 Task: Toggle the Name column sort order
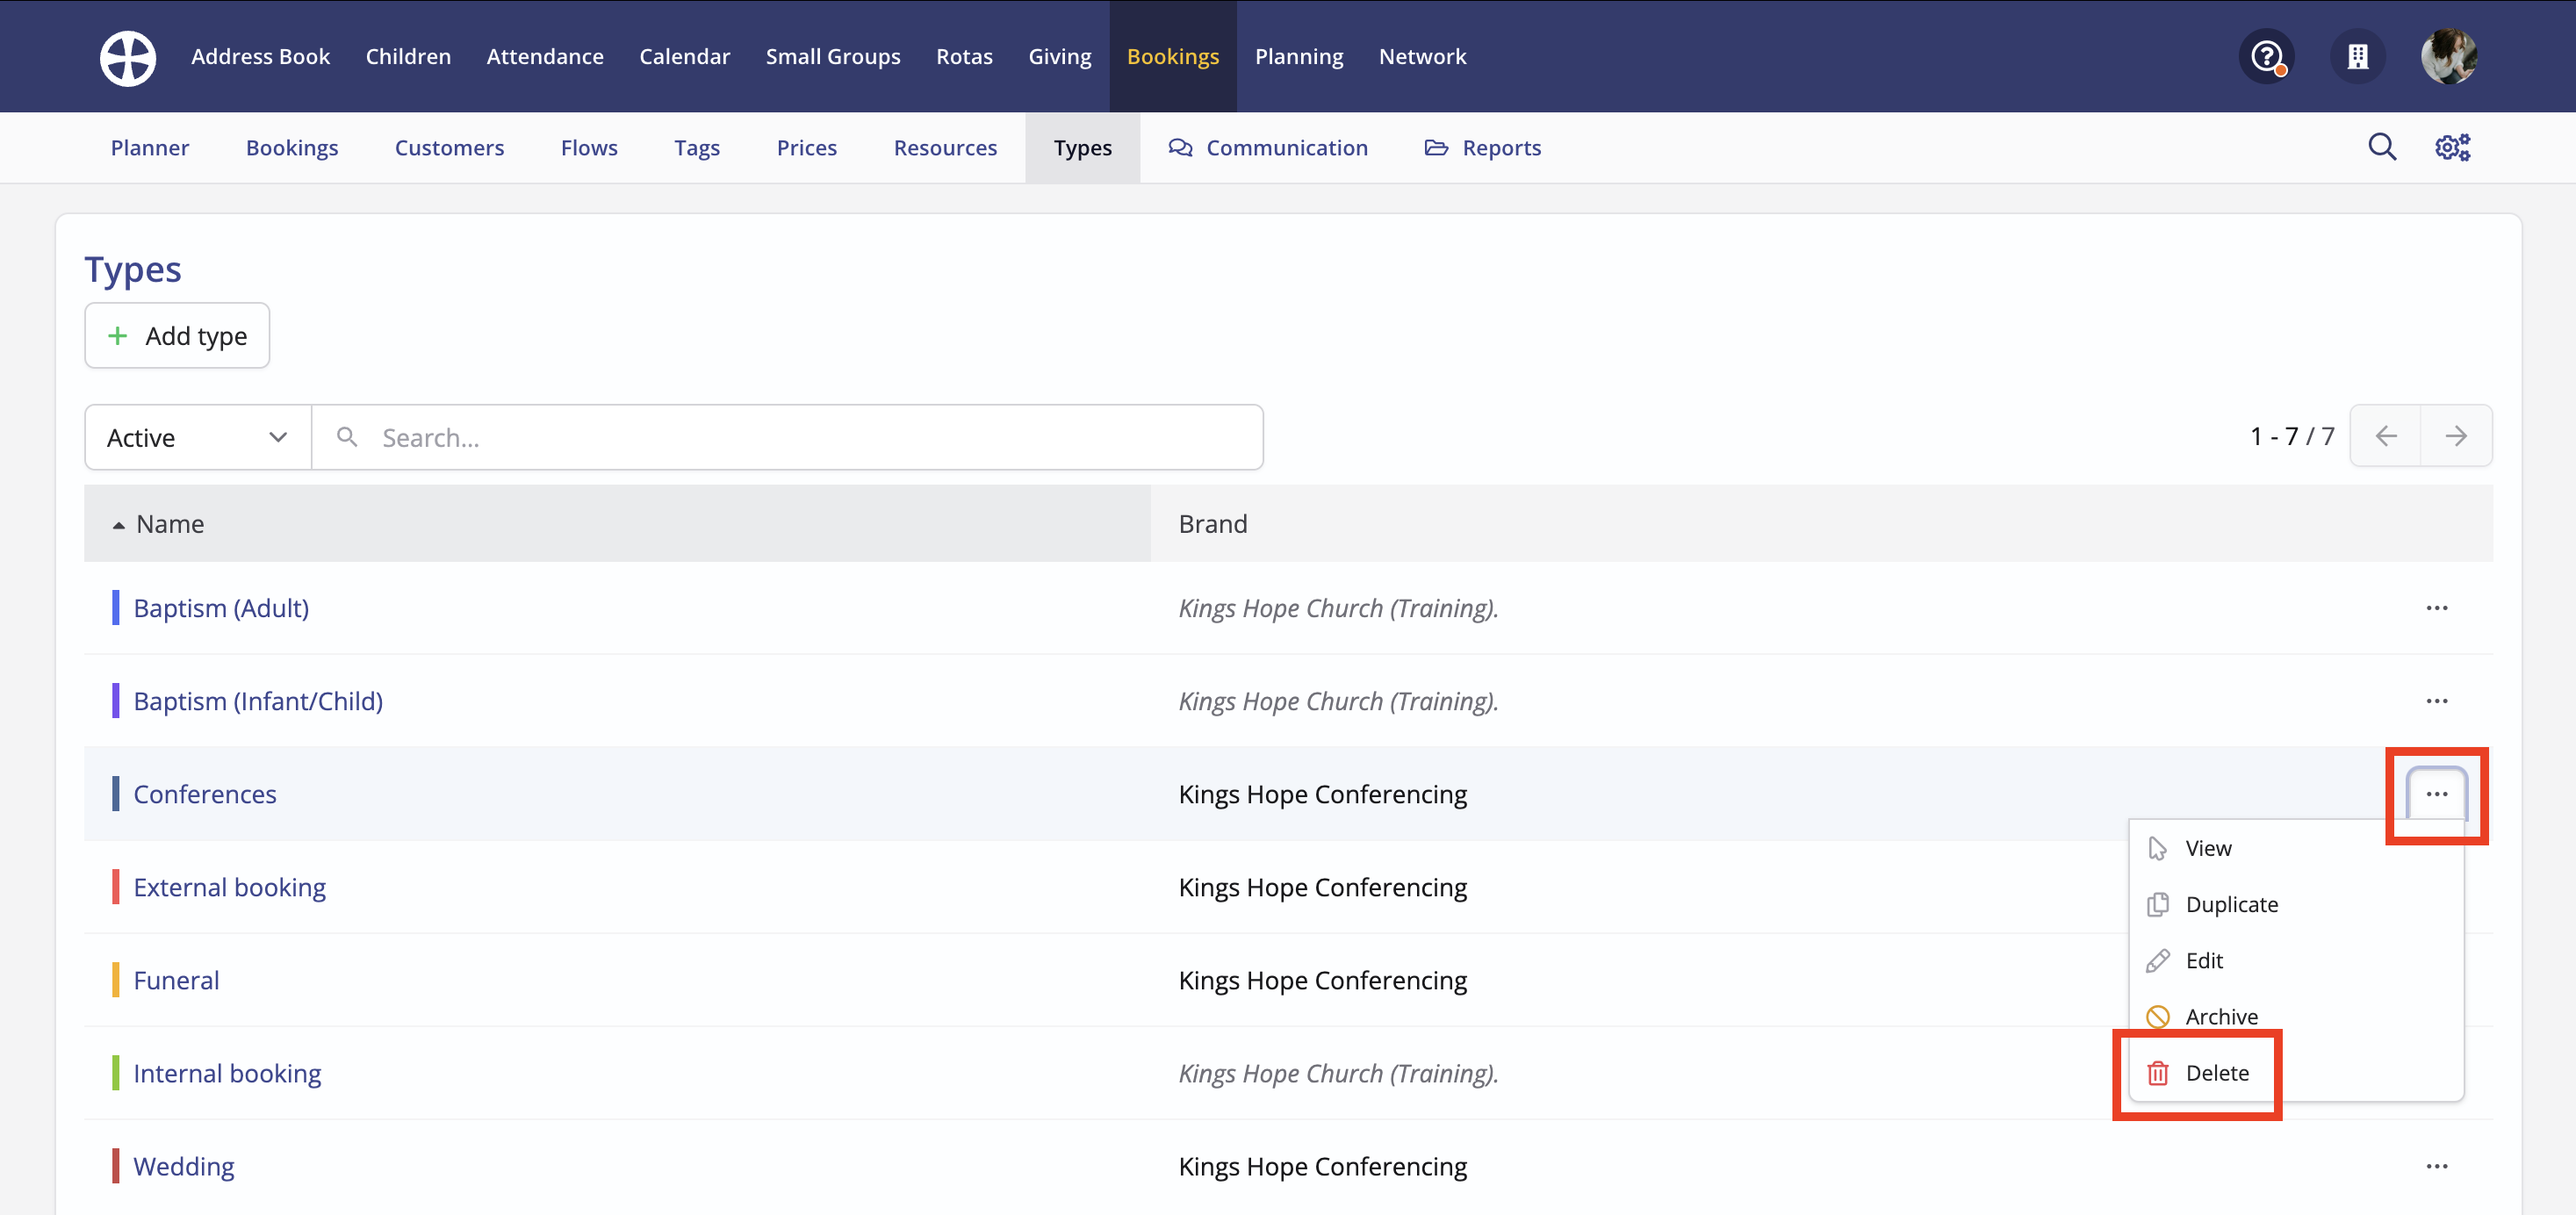click(169, 523)
